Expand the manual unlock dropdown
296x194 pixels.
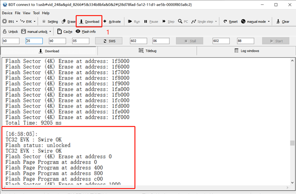(50, 32)
